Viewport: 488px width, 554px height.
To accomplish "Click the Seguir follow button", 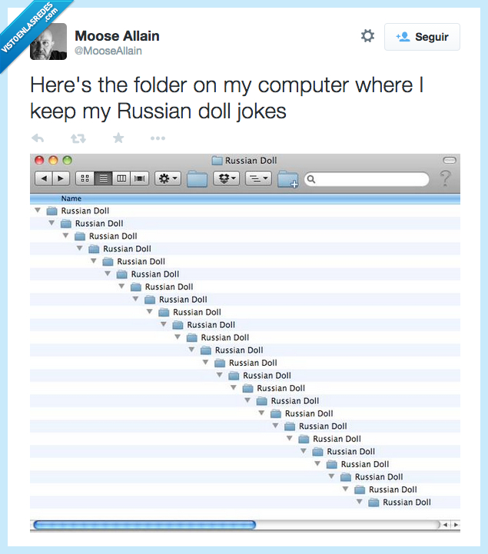I will (x=422, y=37).
